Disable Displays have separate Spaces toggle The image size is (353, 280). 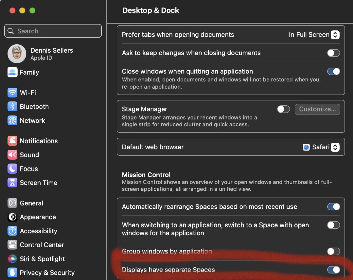coord(333,270)
